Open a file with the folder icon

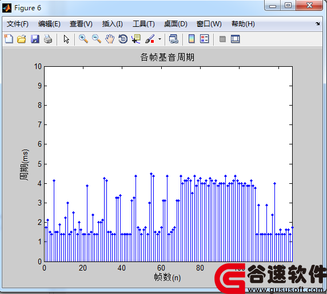(22, 39)
